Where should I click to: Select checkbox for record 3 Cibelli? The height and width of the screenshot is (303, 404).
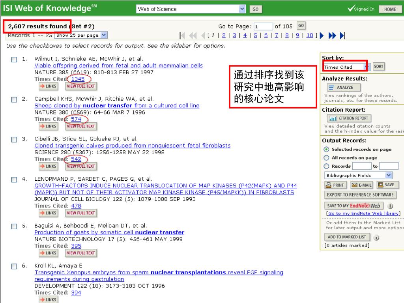coord(14,139)
